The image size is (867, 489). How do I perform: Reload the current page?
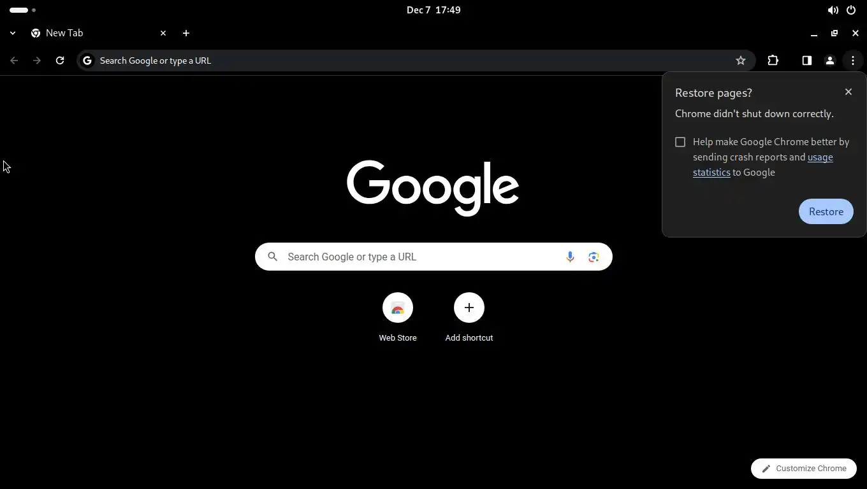(x=60, y=60)
